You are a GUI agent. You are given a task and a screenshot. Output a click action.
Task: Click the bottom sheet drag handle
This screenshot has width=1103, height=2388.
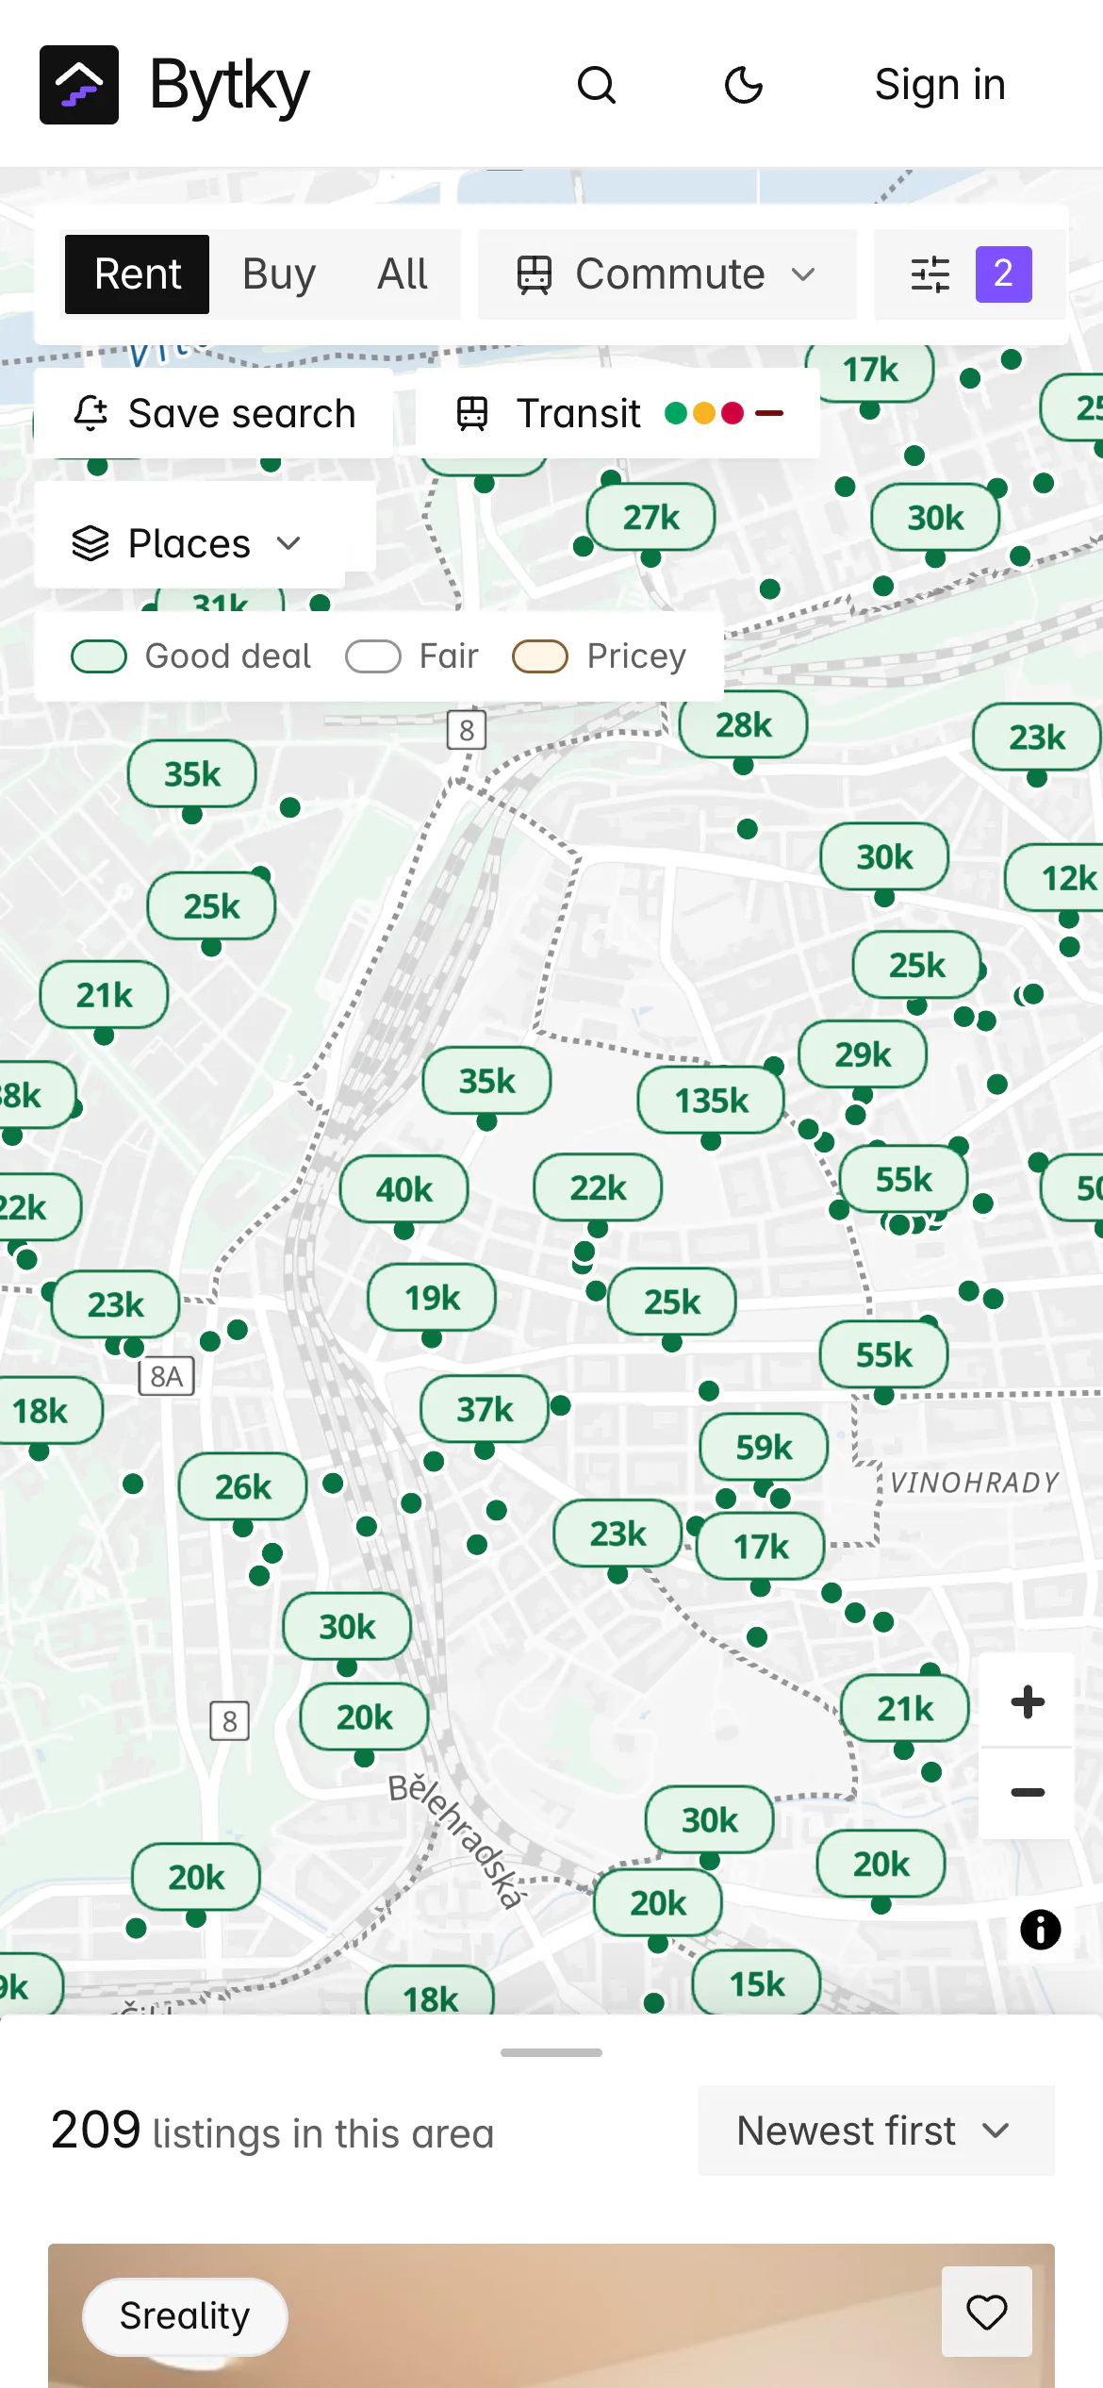coord(551,2052)
